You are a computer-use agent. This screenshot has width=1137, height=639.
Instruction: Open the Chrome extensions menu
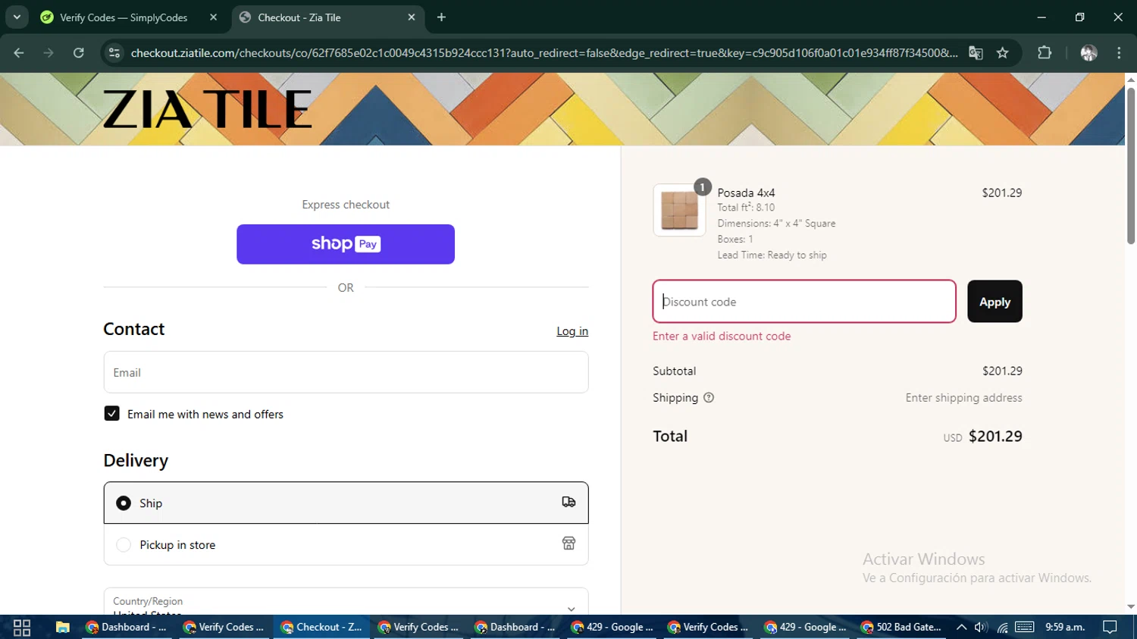tap(1045, 53)
